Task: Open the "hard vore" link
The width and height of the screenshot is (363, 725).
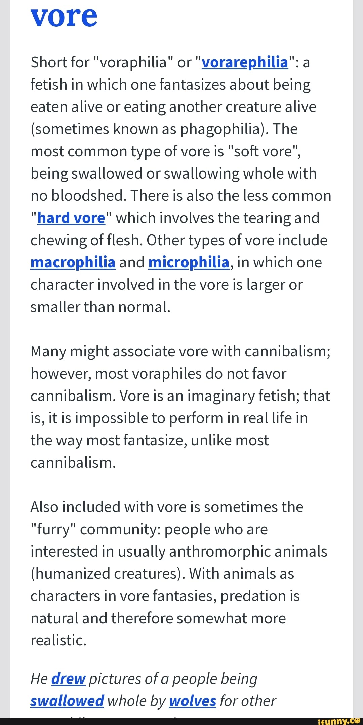Action: [x=71, y=218]
